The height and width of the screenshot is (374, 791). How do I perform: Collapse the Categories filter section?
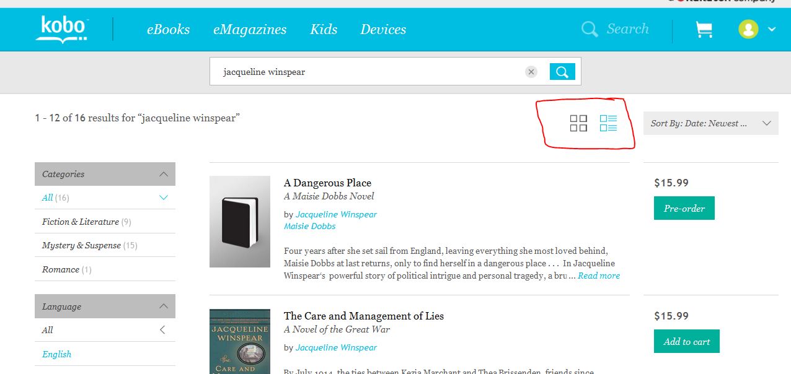164,174
